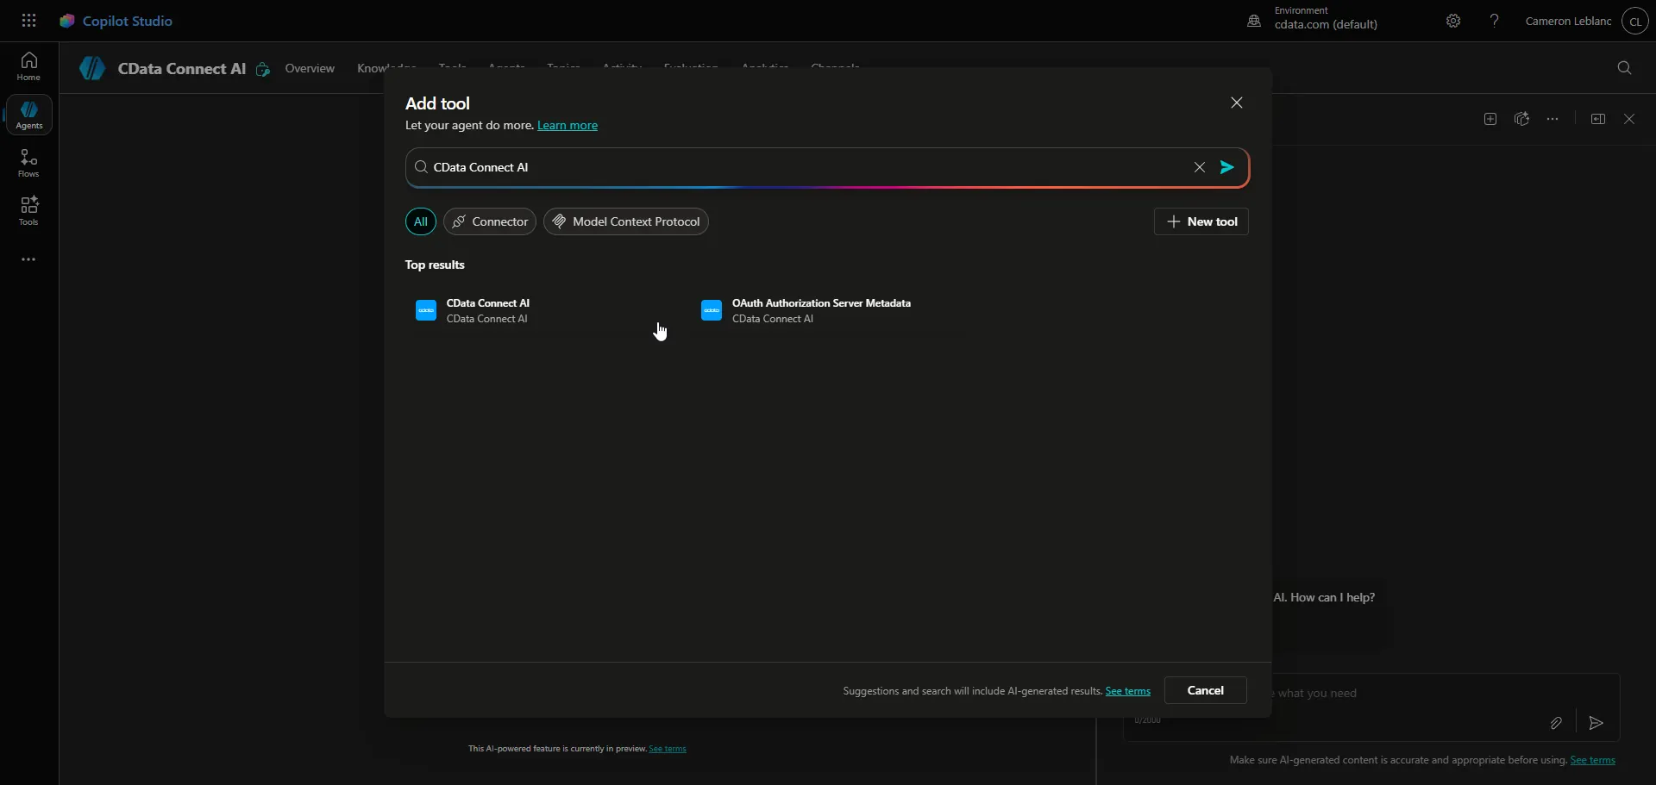This screenshot has width=1656, height=785.
Task: Open Cameron Leblanc account menu
Action: (1634, 21)
